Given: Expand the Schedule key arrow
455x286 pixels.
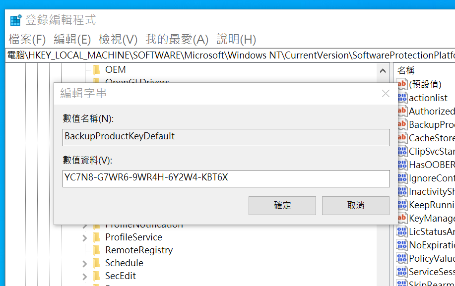Looking at the screenshot, I should (x=85, y=263).
